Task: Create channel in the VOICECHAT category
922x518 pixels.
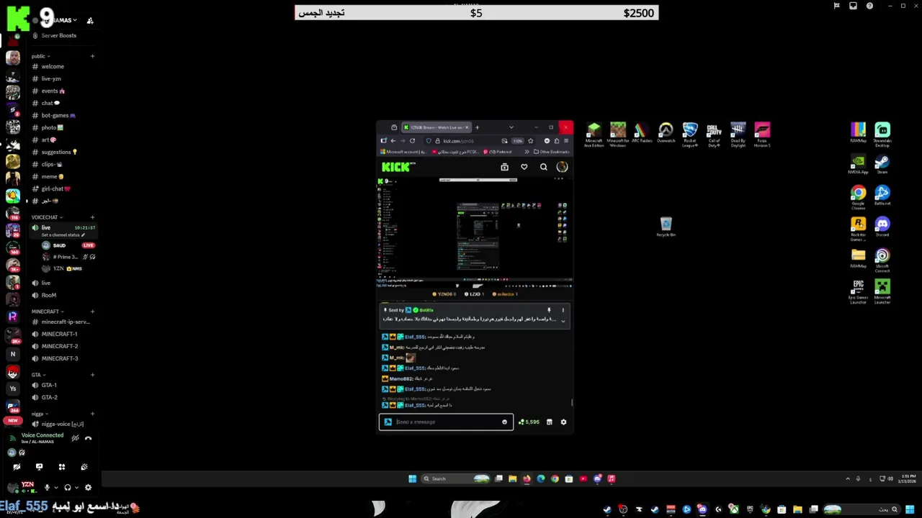Action: click(92, 217)
